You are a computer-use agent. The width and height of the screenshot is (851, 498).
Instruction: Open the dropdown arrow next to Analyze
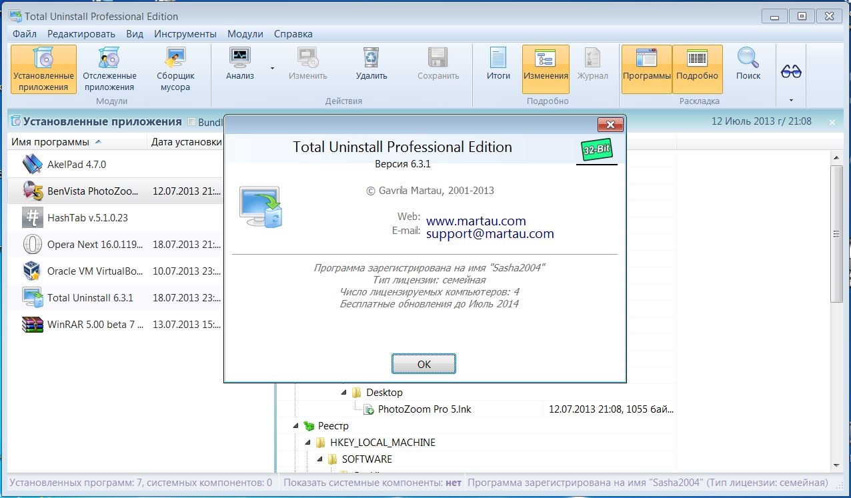point(272,68)
